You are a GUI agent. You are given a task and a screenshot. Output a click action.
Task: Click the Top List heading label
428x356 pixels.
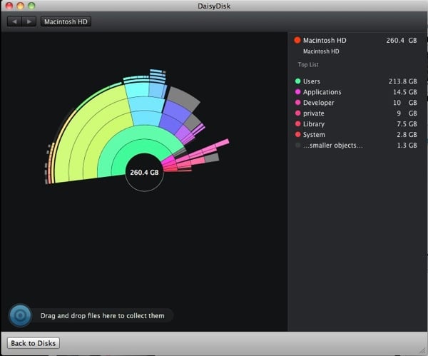click(x=308, y=64)
